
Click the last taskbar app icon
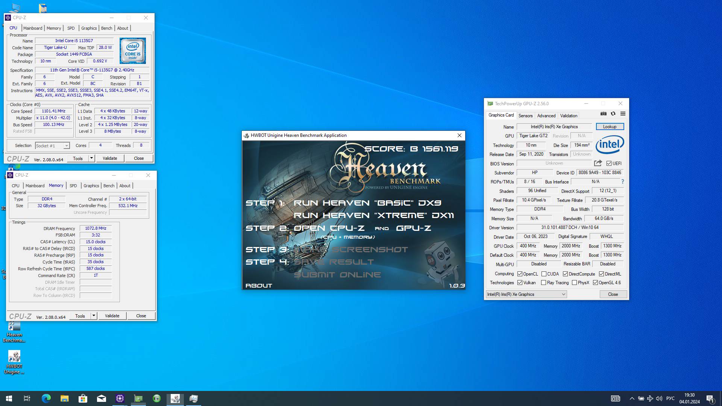[194, 398]
